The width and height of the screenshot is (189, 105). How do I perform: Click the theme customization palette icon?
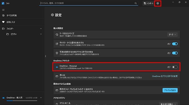pyautogui.click(x=57, y=34)
